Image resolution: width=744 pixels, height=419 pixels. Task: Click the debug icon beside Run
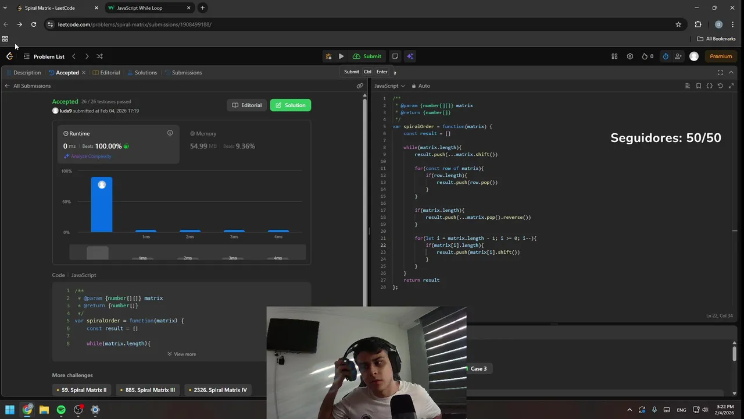[328, 56]
